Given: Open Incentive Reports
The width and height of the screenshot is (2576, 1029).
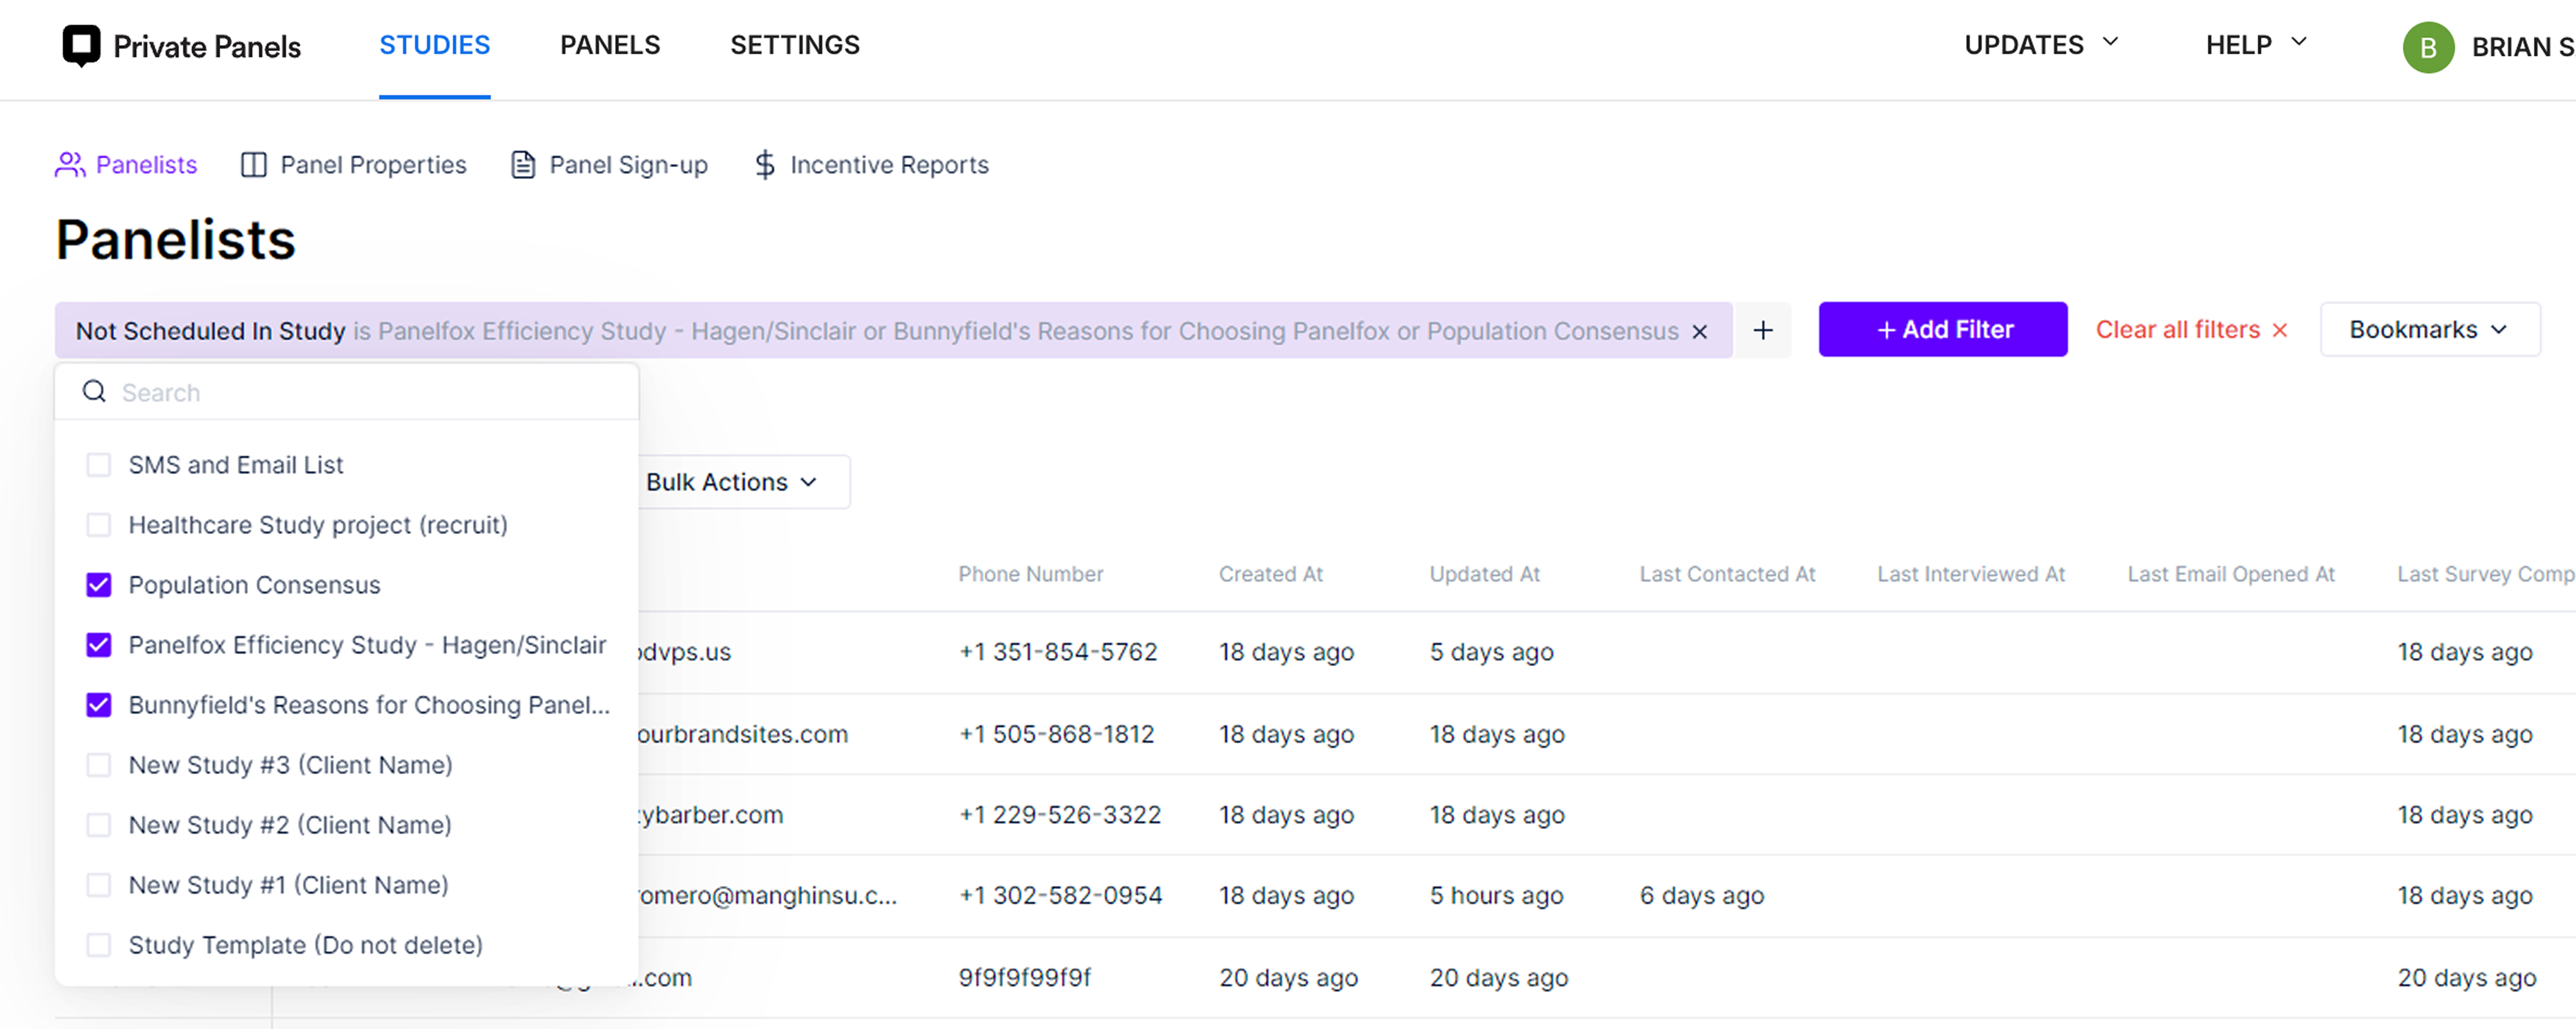Looking at the screenshot, I should [871, 165].
